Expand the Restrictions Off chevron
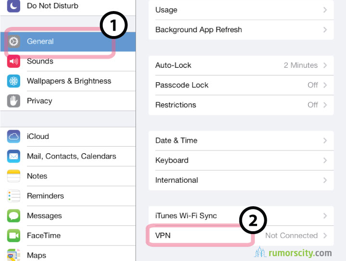Screen dimensions: 346x261 pos(325,105)
